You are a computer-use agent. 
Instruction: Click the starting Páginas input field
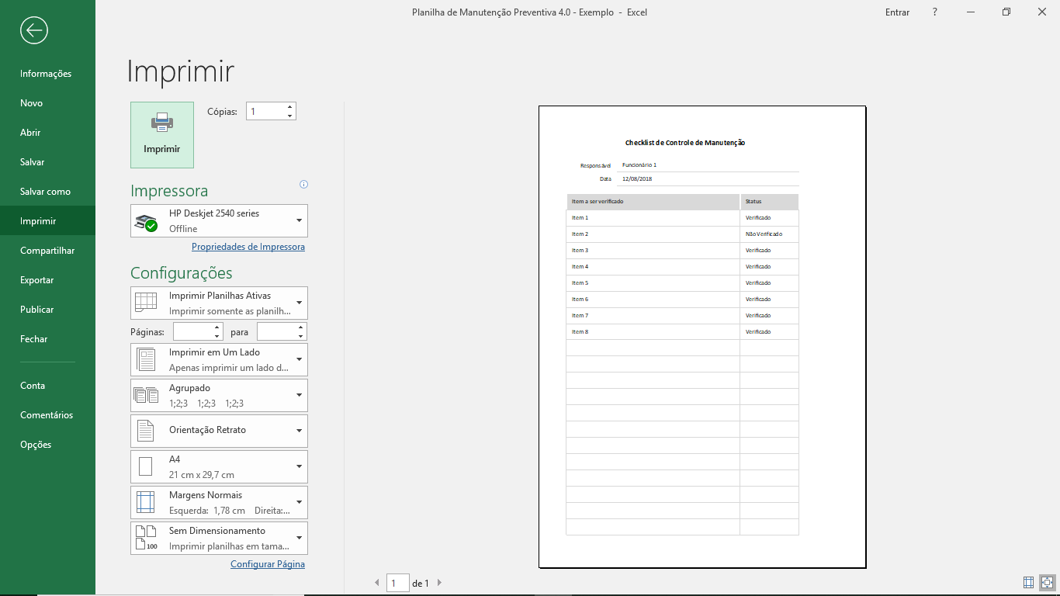pos(192,332)
